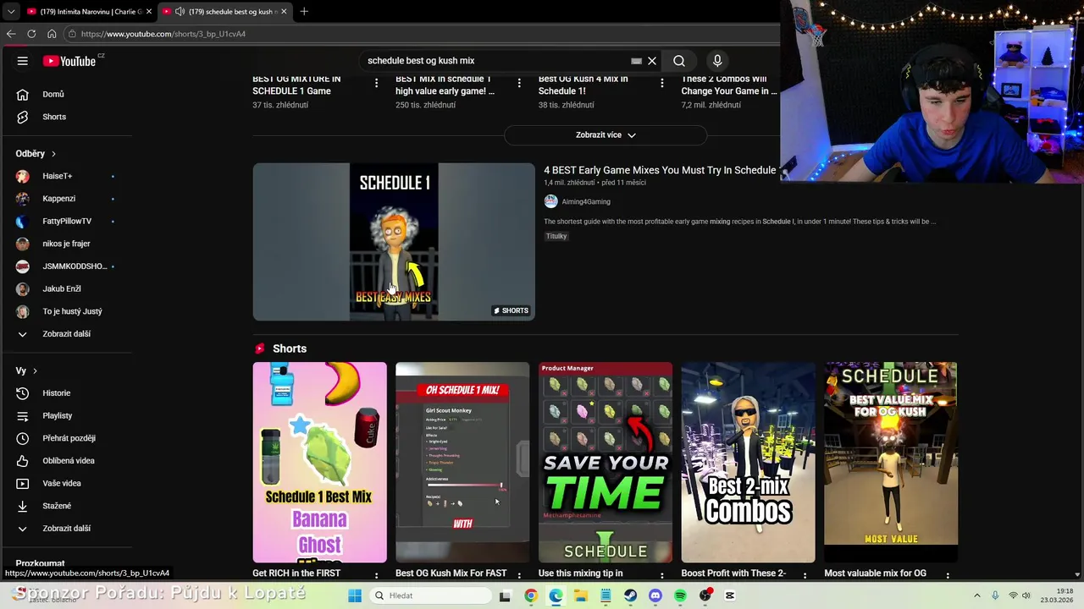
Task: Mute audio on the active tab
Action: pos(180,11)
